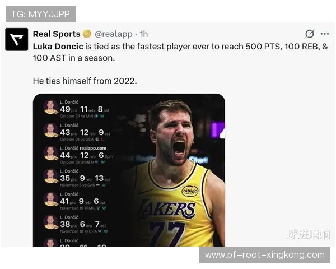Screen dimensions: 336x269
Task: Click the www.pf-root-xingkong.com watermark link
Action: coord(264,255)
